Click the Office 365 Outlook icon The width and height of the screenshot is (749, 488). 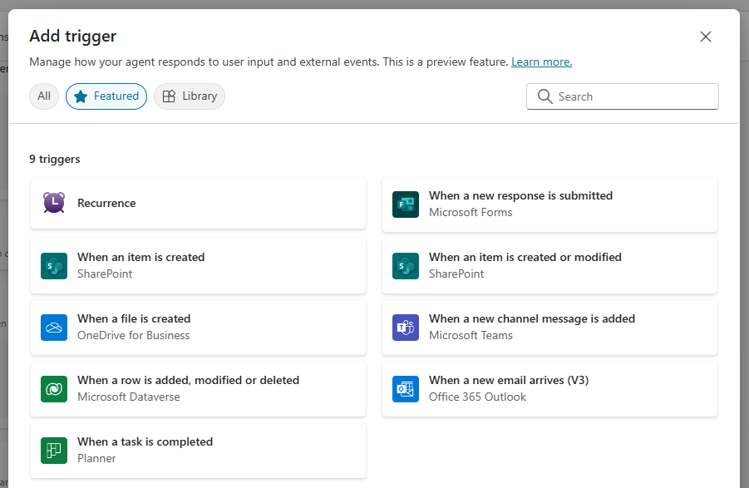point(406,389)
